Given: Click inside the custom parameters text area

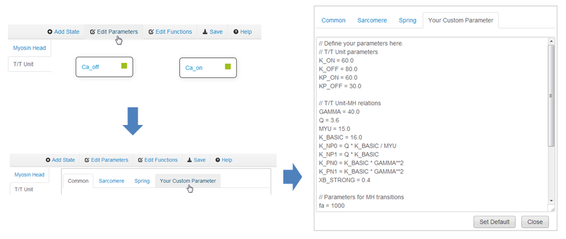Looking at the screenshot, I should 432,124.
